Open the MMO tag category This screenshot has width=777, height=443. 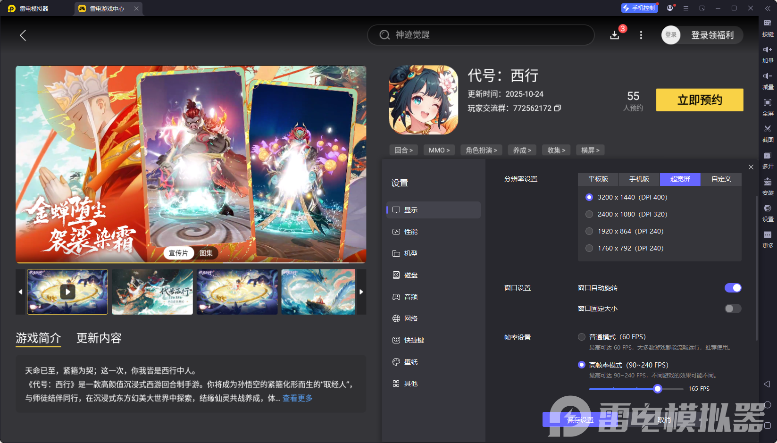[439, 150]
